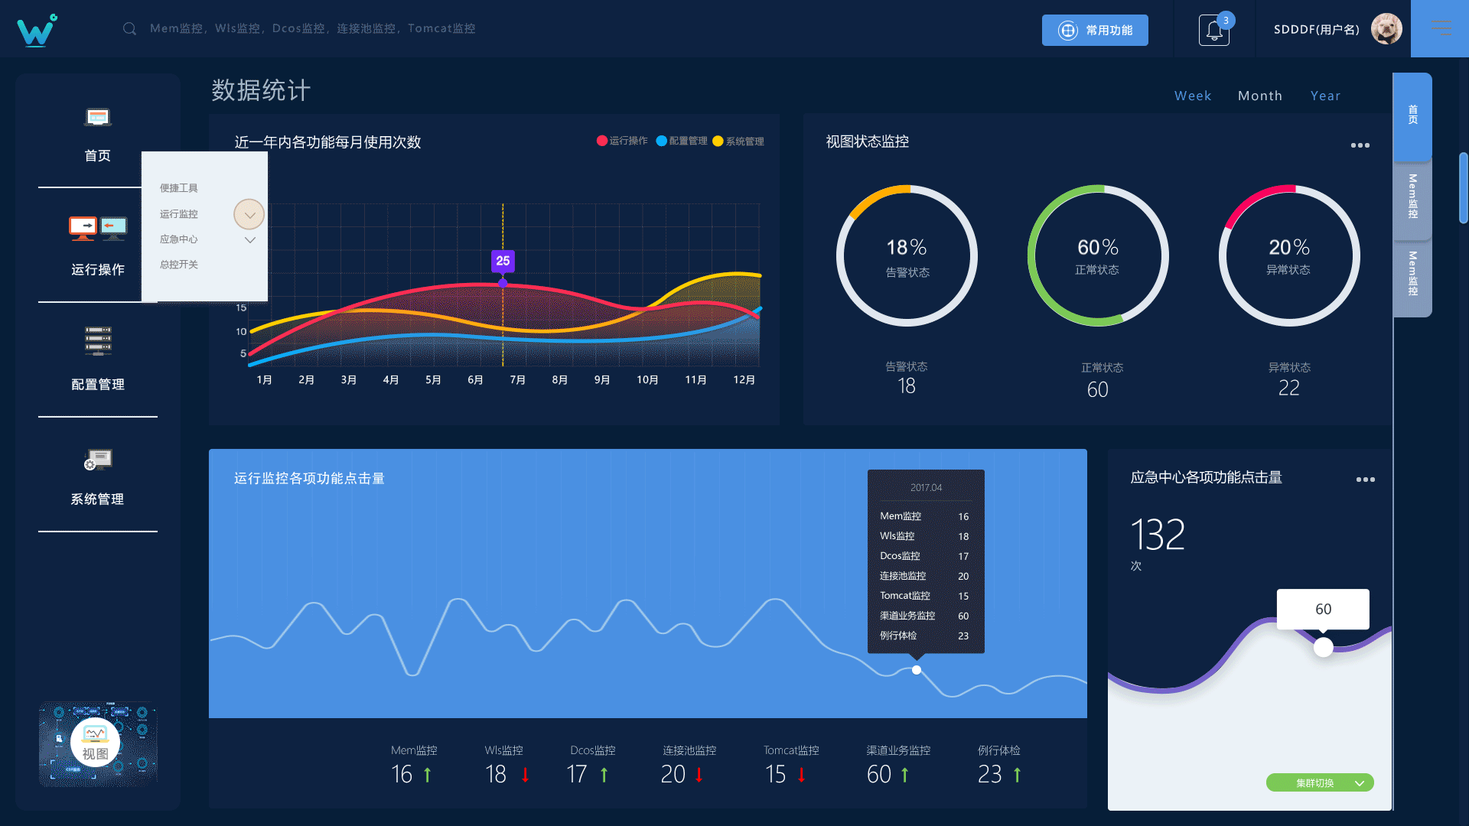The height and width of the screenshot is (826, 1469).
Task: Expand the 运行监控 submenu chevron
Action: point(248,214)
